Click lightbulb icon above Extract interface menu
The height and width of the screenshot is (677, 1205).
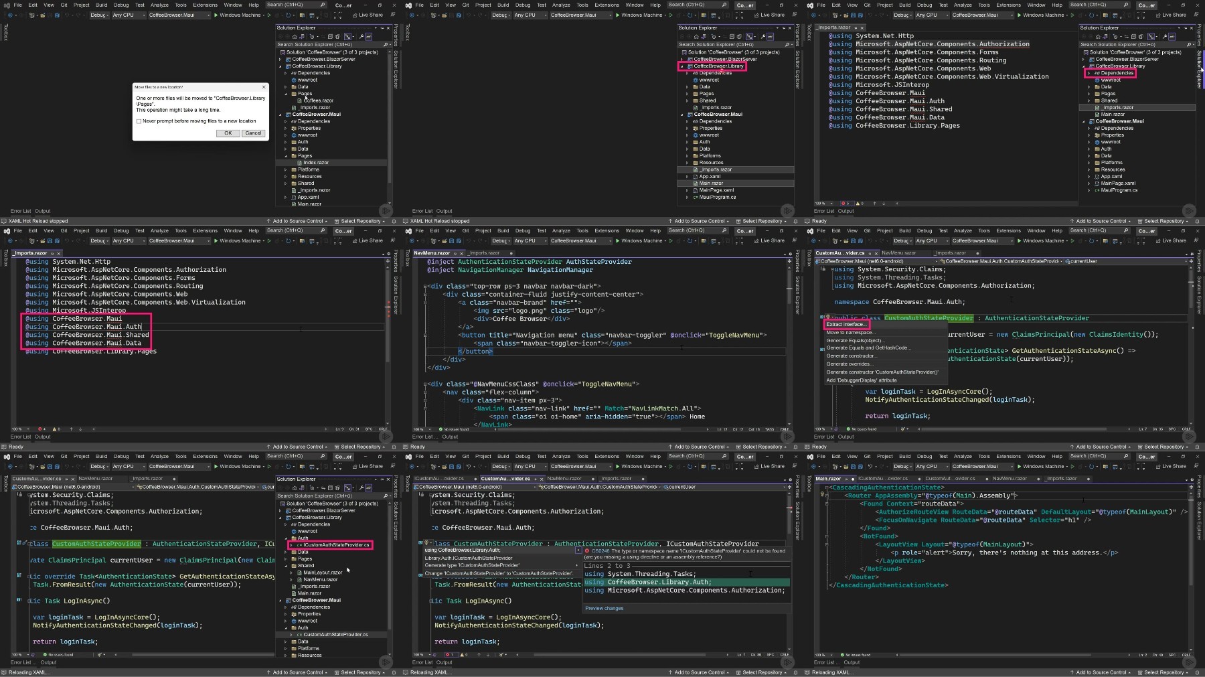click(827, 317)
